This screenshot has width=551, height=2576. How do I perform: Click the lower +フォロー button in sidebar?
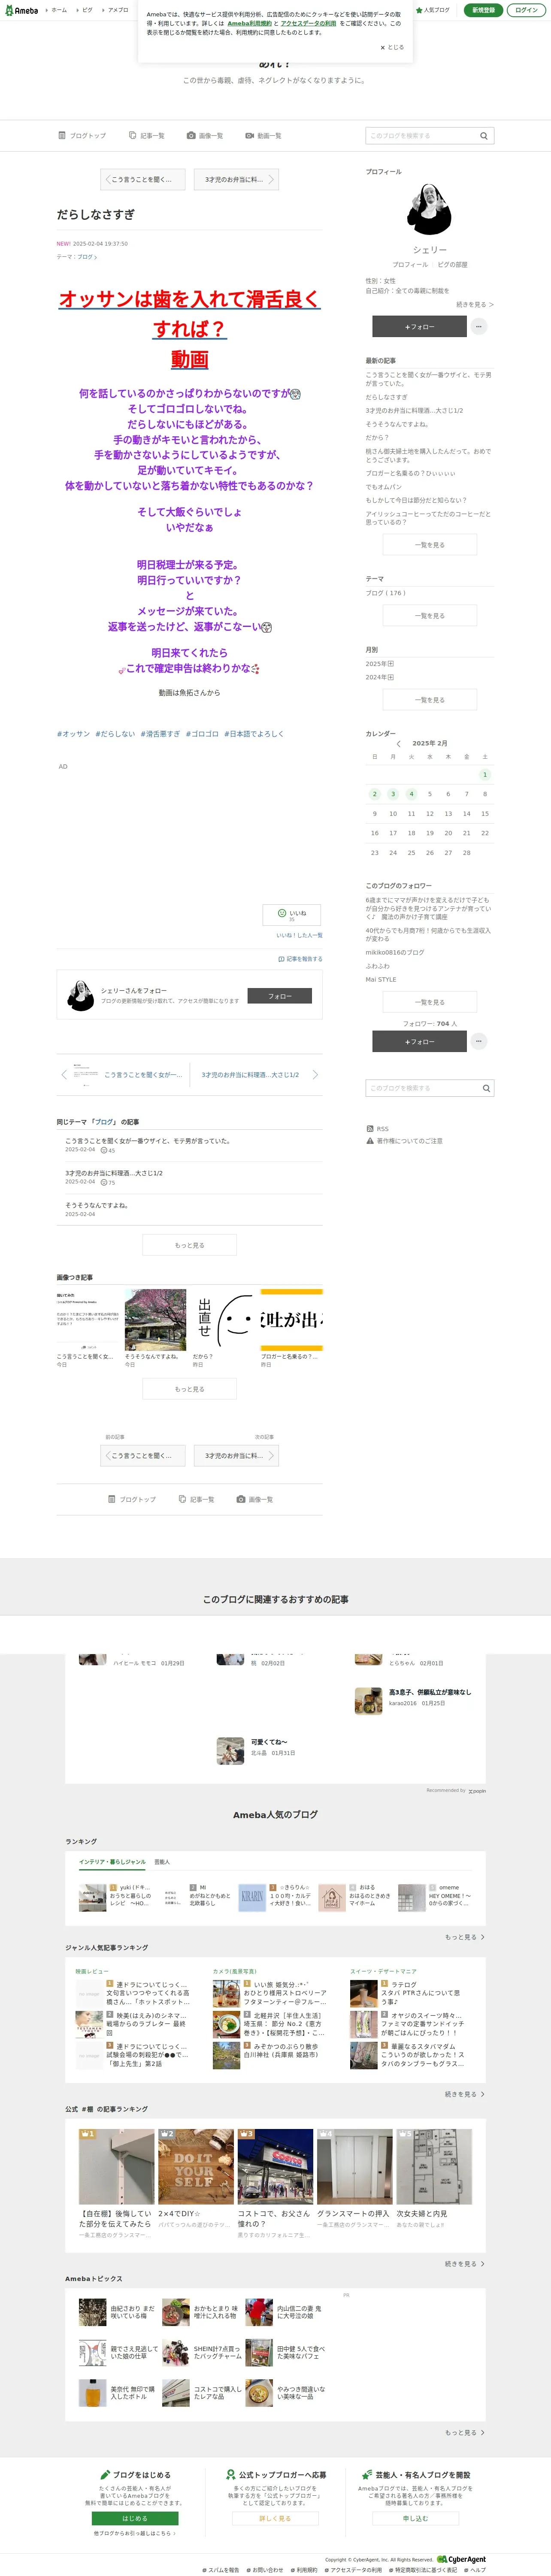(x=419, y=1042)
